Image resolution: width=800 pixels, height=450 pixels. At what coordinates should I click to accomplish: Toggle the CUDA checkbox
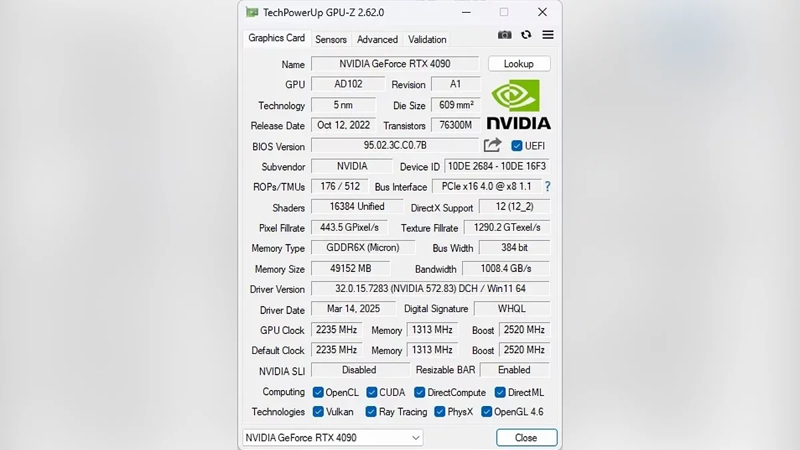[371, 392]
